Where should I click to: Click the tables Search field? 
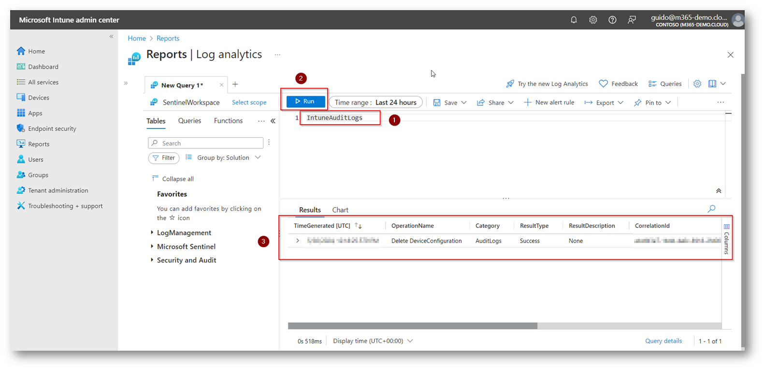pyautogui.click(x=205, y=143)
